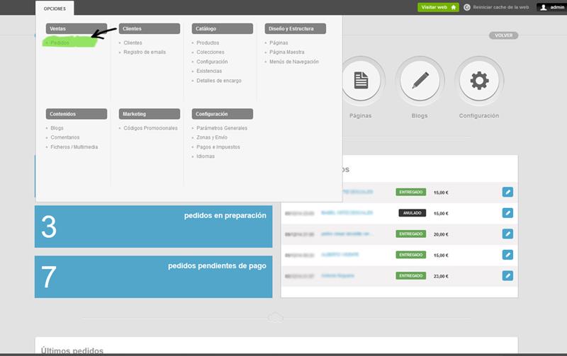Open the Blogs pencil icon

point(420,81)
